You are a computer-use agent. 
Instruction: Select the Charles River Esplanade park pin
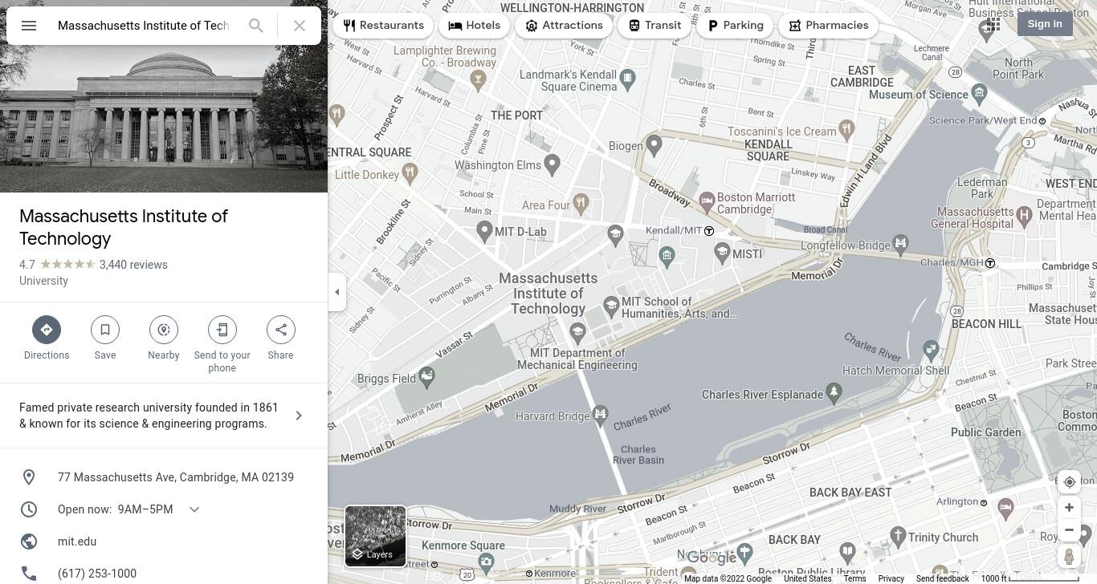coord(834,391)
